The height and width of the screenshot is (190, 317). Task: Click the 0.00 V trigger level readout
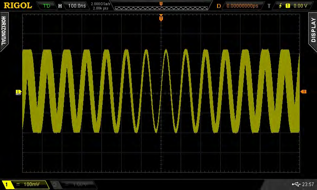pyautogui.click(x=300, y=6)
